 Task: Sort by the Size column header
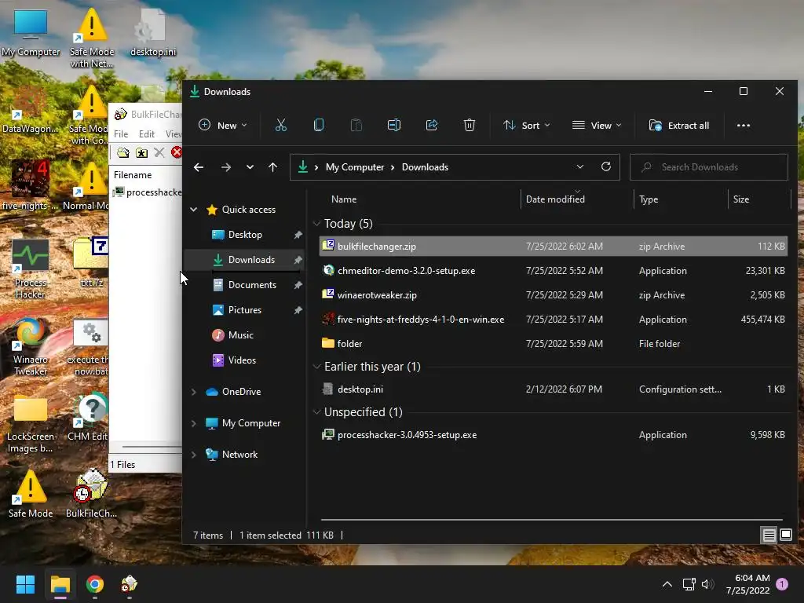759,199
